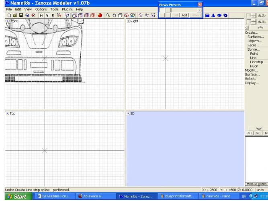The width and height of the screenshot is (268, 201).
Task: Click the red sphere toolbar icon
Action: pyautogui.click(x=100, y=15)
